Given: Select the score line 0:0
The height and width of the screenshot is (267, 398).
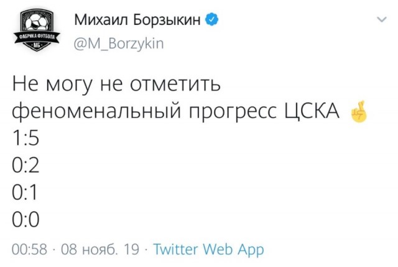Looking at the screenshot, I should coord(25,219).
